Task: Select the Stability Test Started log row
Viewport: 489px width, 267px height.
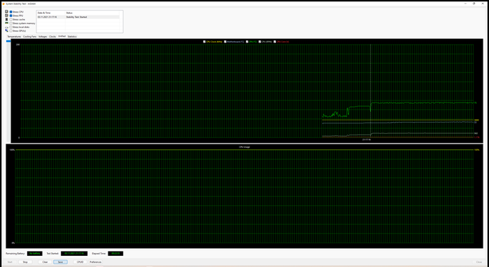Action: (x=78, y=17)
